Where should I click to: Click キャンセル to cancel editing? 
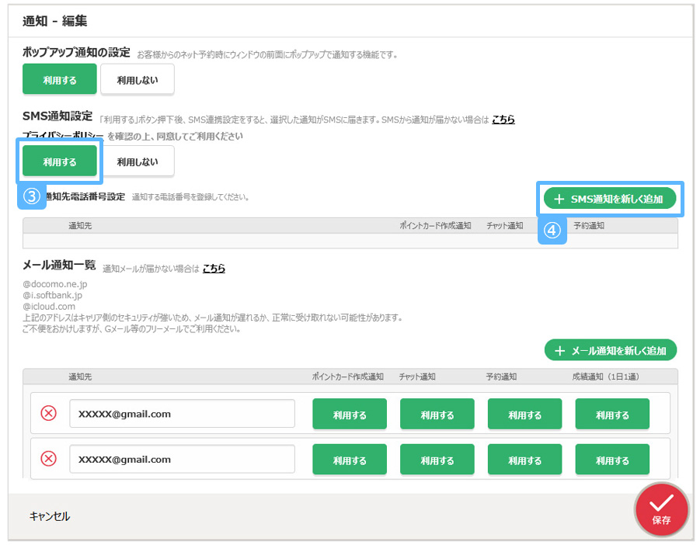click(x=50, y=516)
